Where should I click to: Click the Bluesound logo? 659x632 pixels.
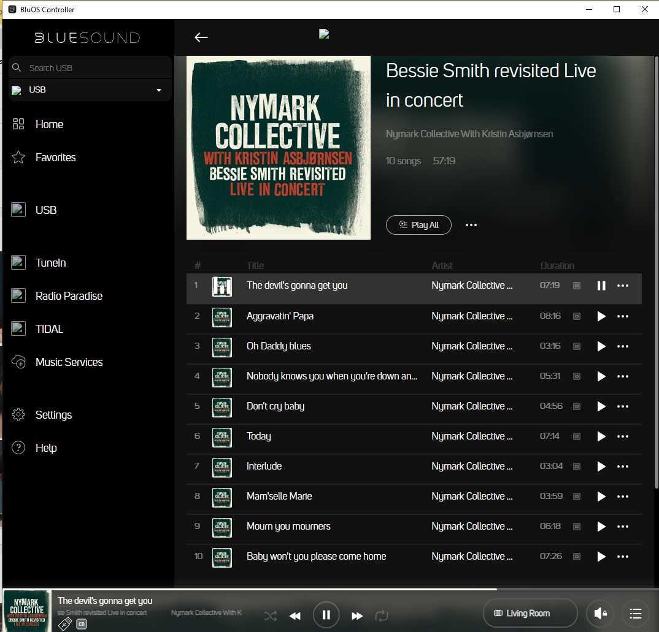point(87,38)
